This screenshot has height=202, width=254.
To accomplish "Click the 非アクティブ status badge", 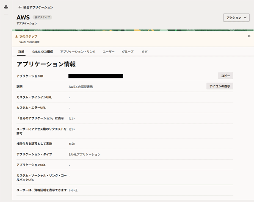I will (42, 17).
